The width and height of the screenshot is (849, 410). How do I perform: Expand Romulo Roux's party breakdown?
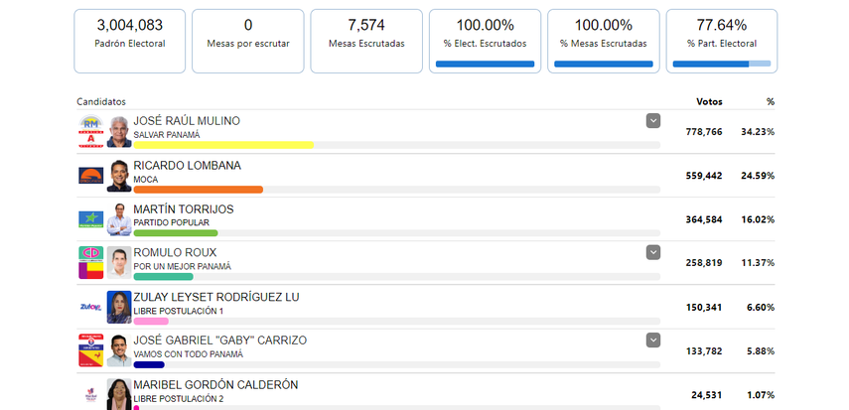tap(653, 252)
